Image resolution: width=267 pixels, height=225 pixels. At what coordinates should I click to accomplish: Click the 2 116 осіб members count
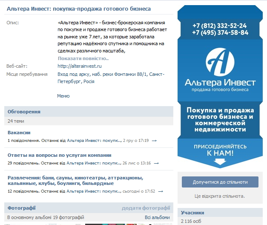[x=191, y=221]
